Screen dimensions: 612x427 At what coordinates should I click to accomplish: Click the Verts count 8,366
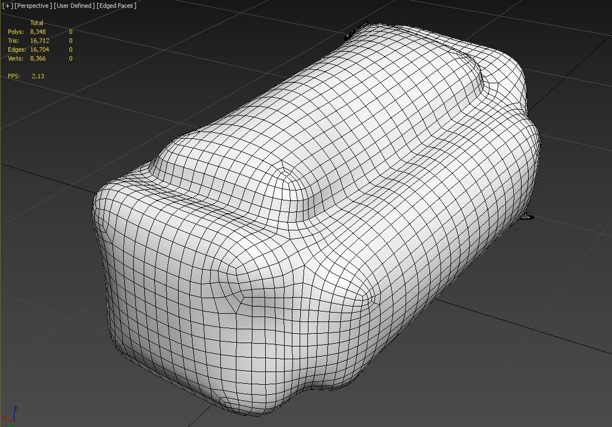click(x=38, y=59)
